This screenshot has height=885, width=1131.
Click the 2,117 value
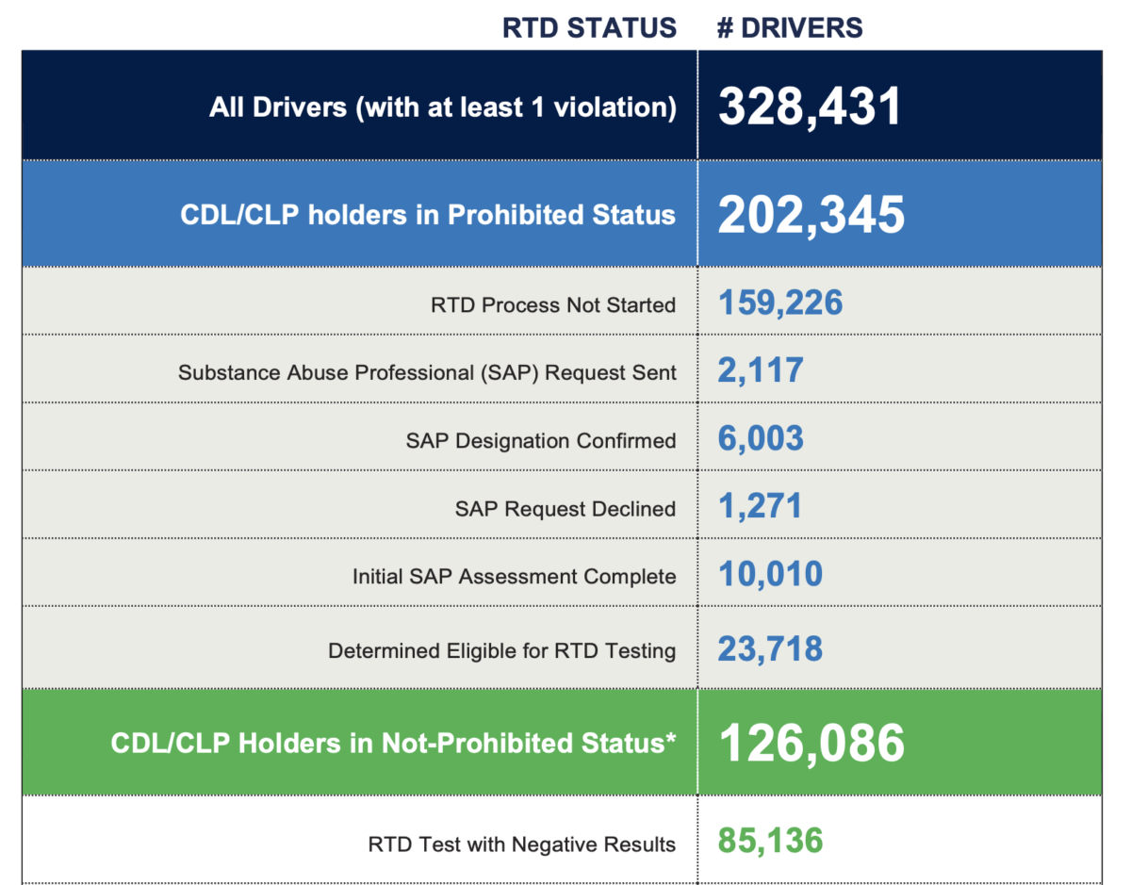coord(761,370)
